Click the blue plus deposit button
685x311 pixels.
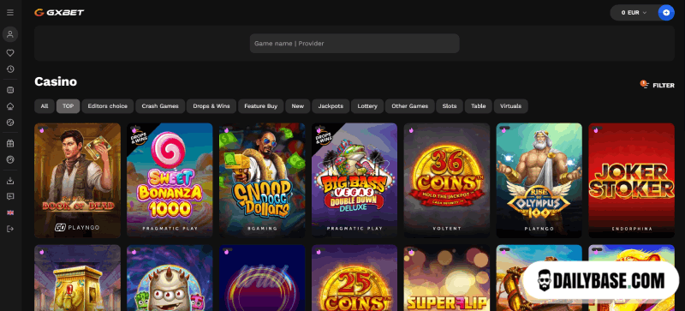click(666, 13)
